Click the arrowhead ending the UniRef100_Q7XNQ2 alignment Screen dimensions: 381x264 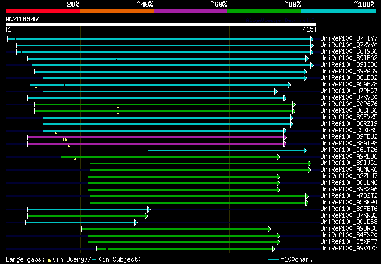pyautogui.click(x=146, y=216)
